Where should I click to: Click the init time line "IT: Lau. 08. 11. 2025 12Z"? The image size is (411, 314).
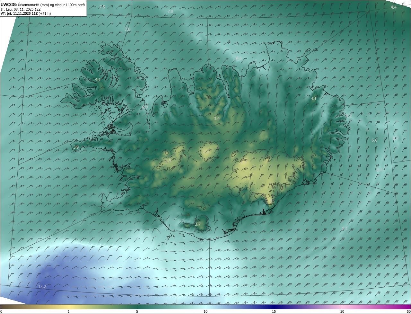20,9
